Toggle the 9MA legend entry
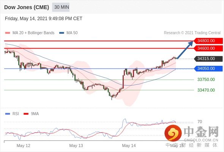224x152 pixels. [31, 114]
